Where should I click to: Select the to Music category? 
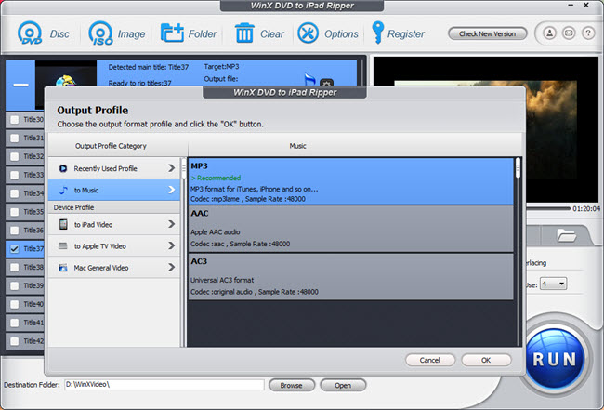(114, 190)
